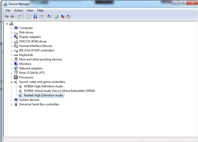Click the Network adapters category icon
Viewport: 198px width, 142px height.
[16, 68]
